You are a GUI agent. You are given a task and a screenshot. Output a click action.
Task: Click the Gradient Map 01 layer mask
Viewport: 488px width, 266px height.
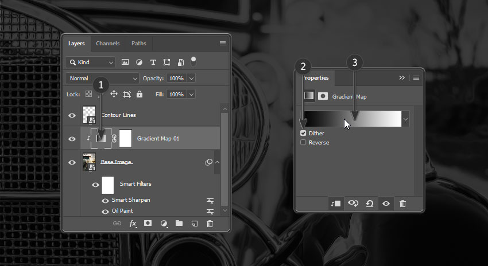(125, 139)
